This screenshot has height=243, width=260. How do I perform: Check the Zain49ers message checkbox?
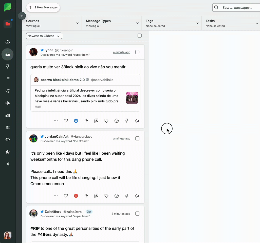click(x=137, y=214)
